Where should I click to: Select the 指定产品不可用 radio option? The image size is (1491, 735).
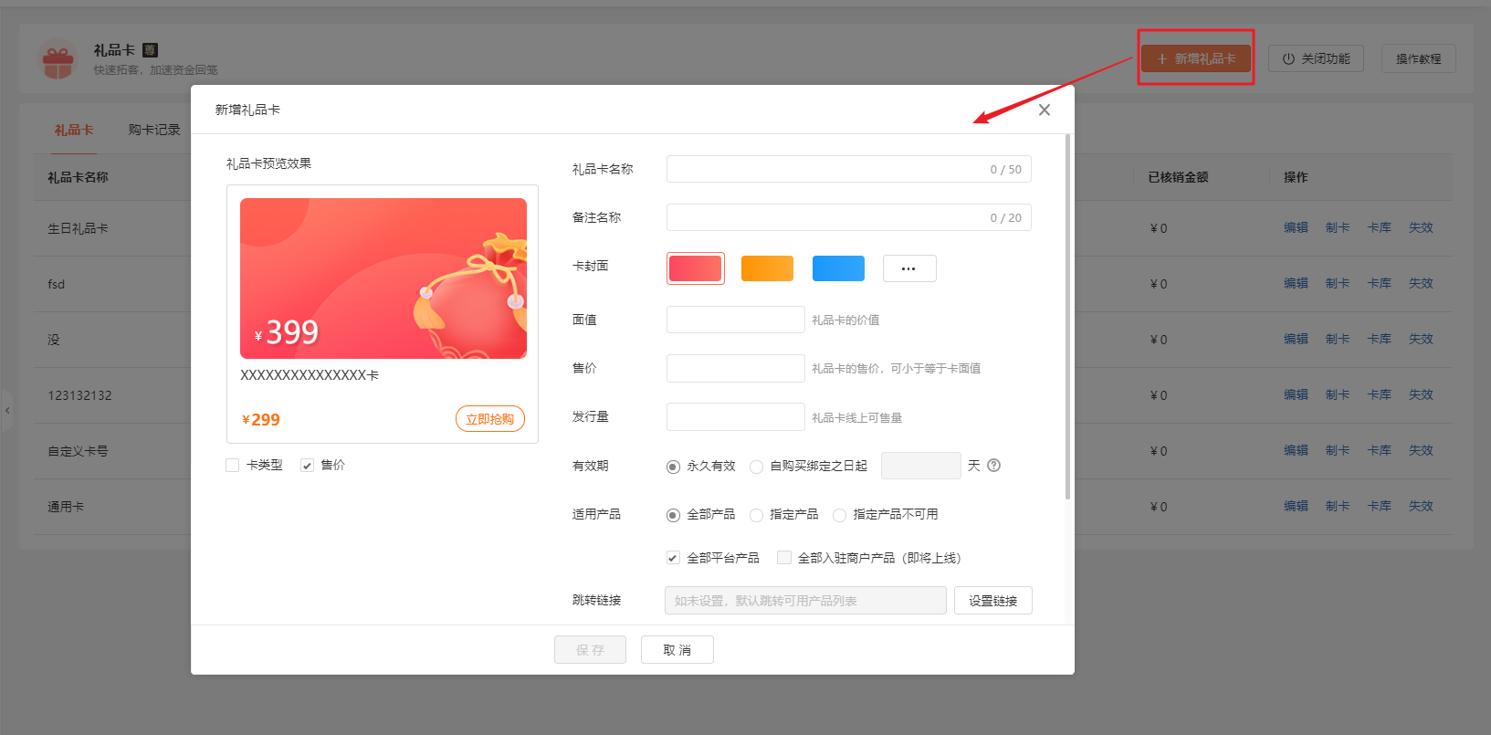tap(839, 515)
